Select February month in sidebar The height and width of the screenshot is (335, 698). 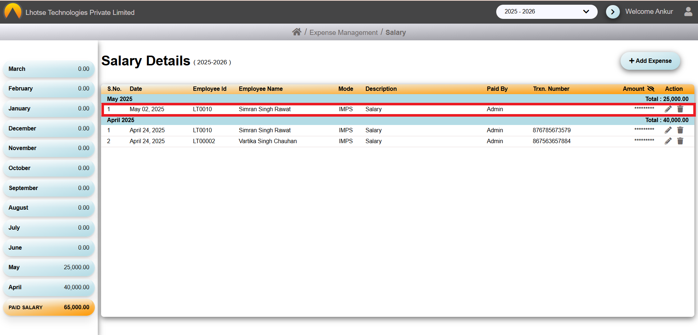pos(49,89)
